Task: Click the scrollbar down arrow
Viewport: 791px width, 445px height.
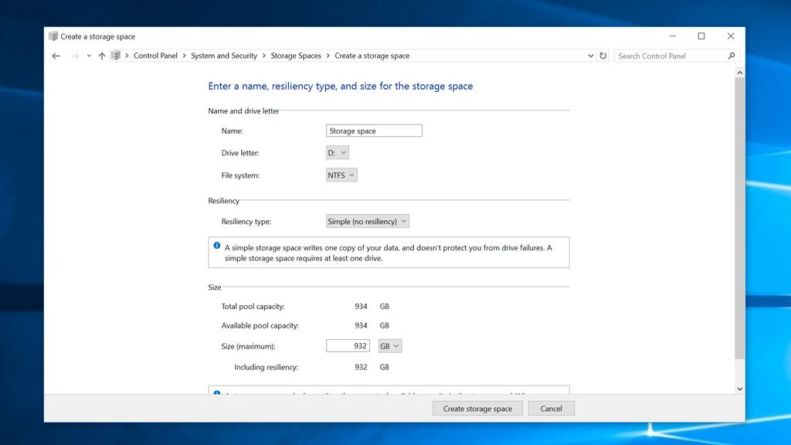Action: 740,389
